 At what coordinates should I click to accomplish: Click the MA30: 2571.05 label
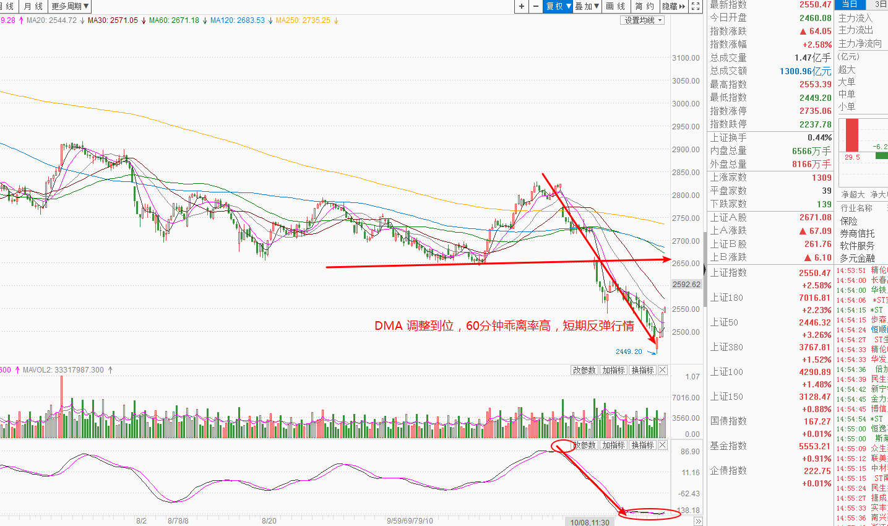coord(113,20)
